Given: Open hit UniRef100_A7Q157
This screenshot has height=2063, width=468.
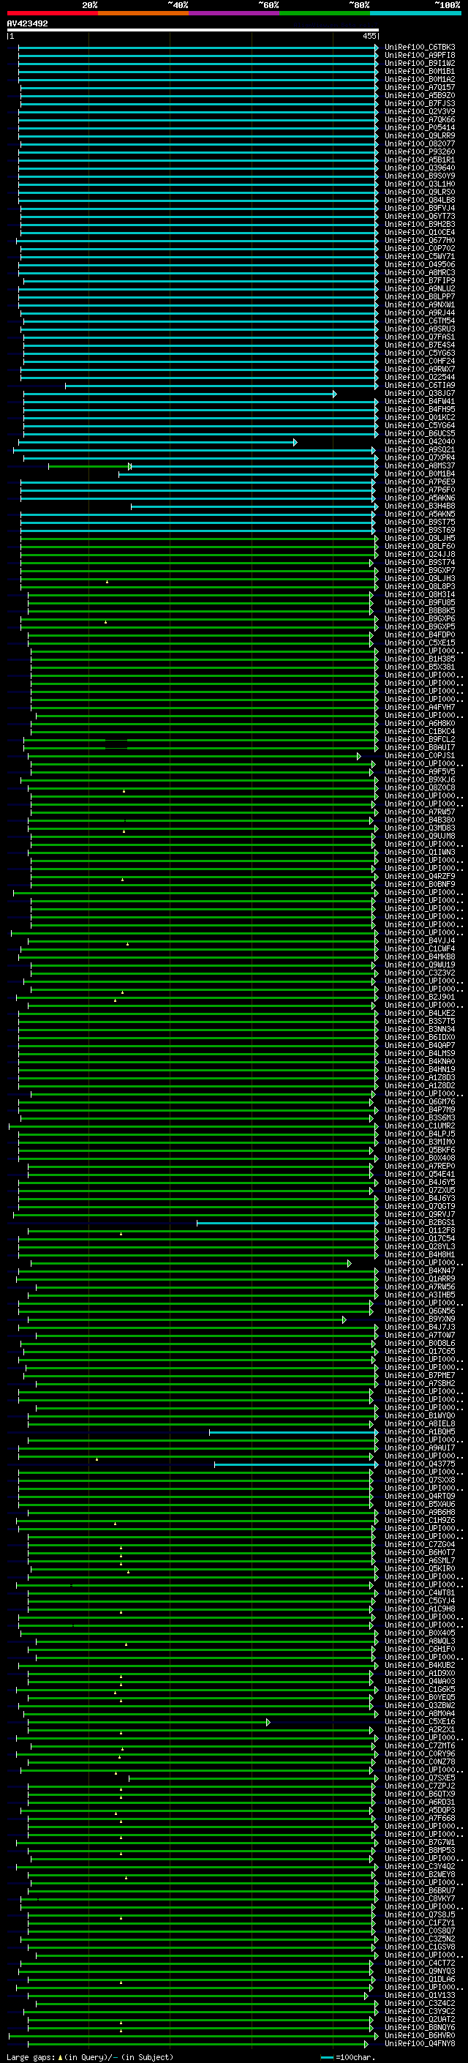Looking at the screenshot, I should [x=420, y=87].
